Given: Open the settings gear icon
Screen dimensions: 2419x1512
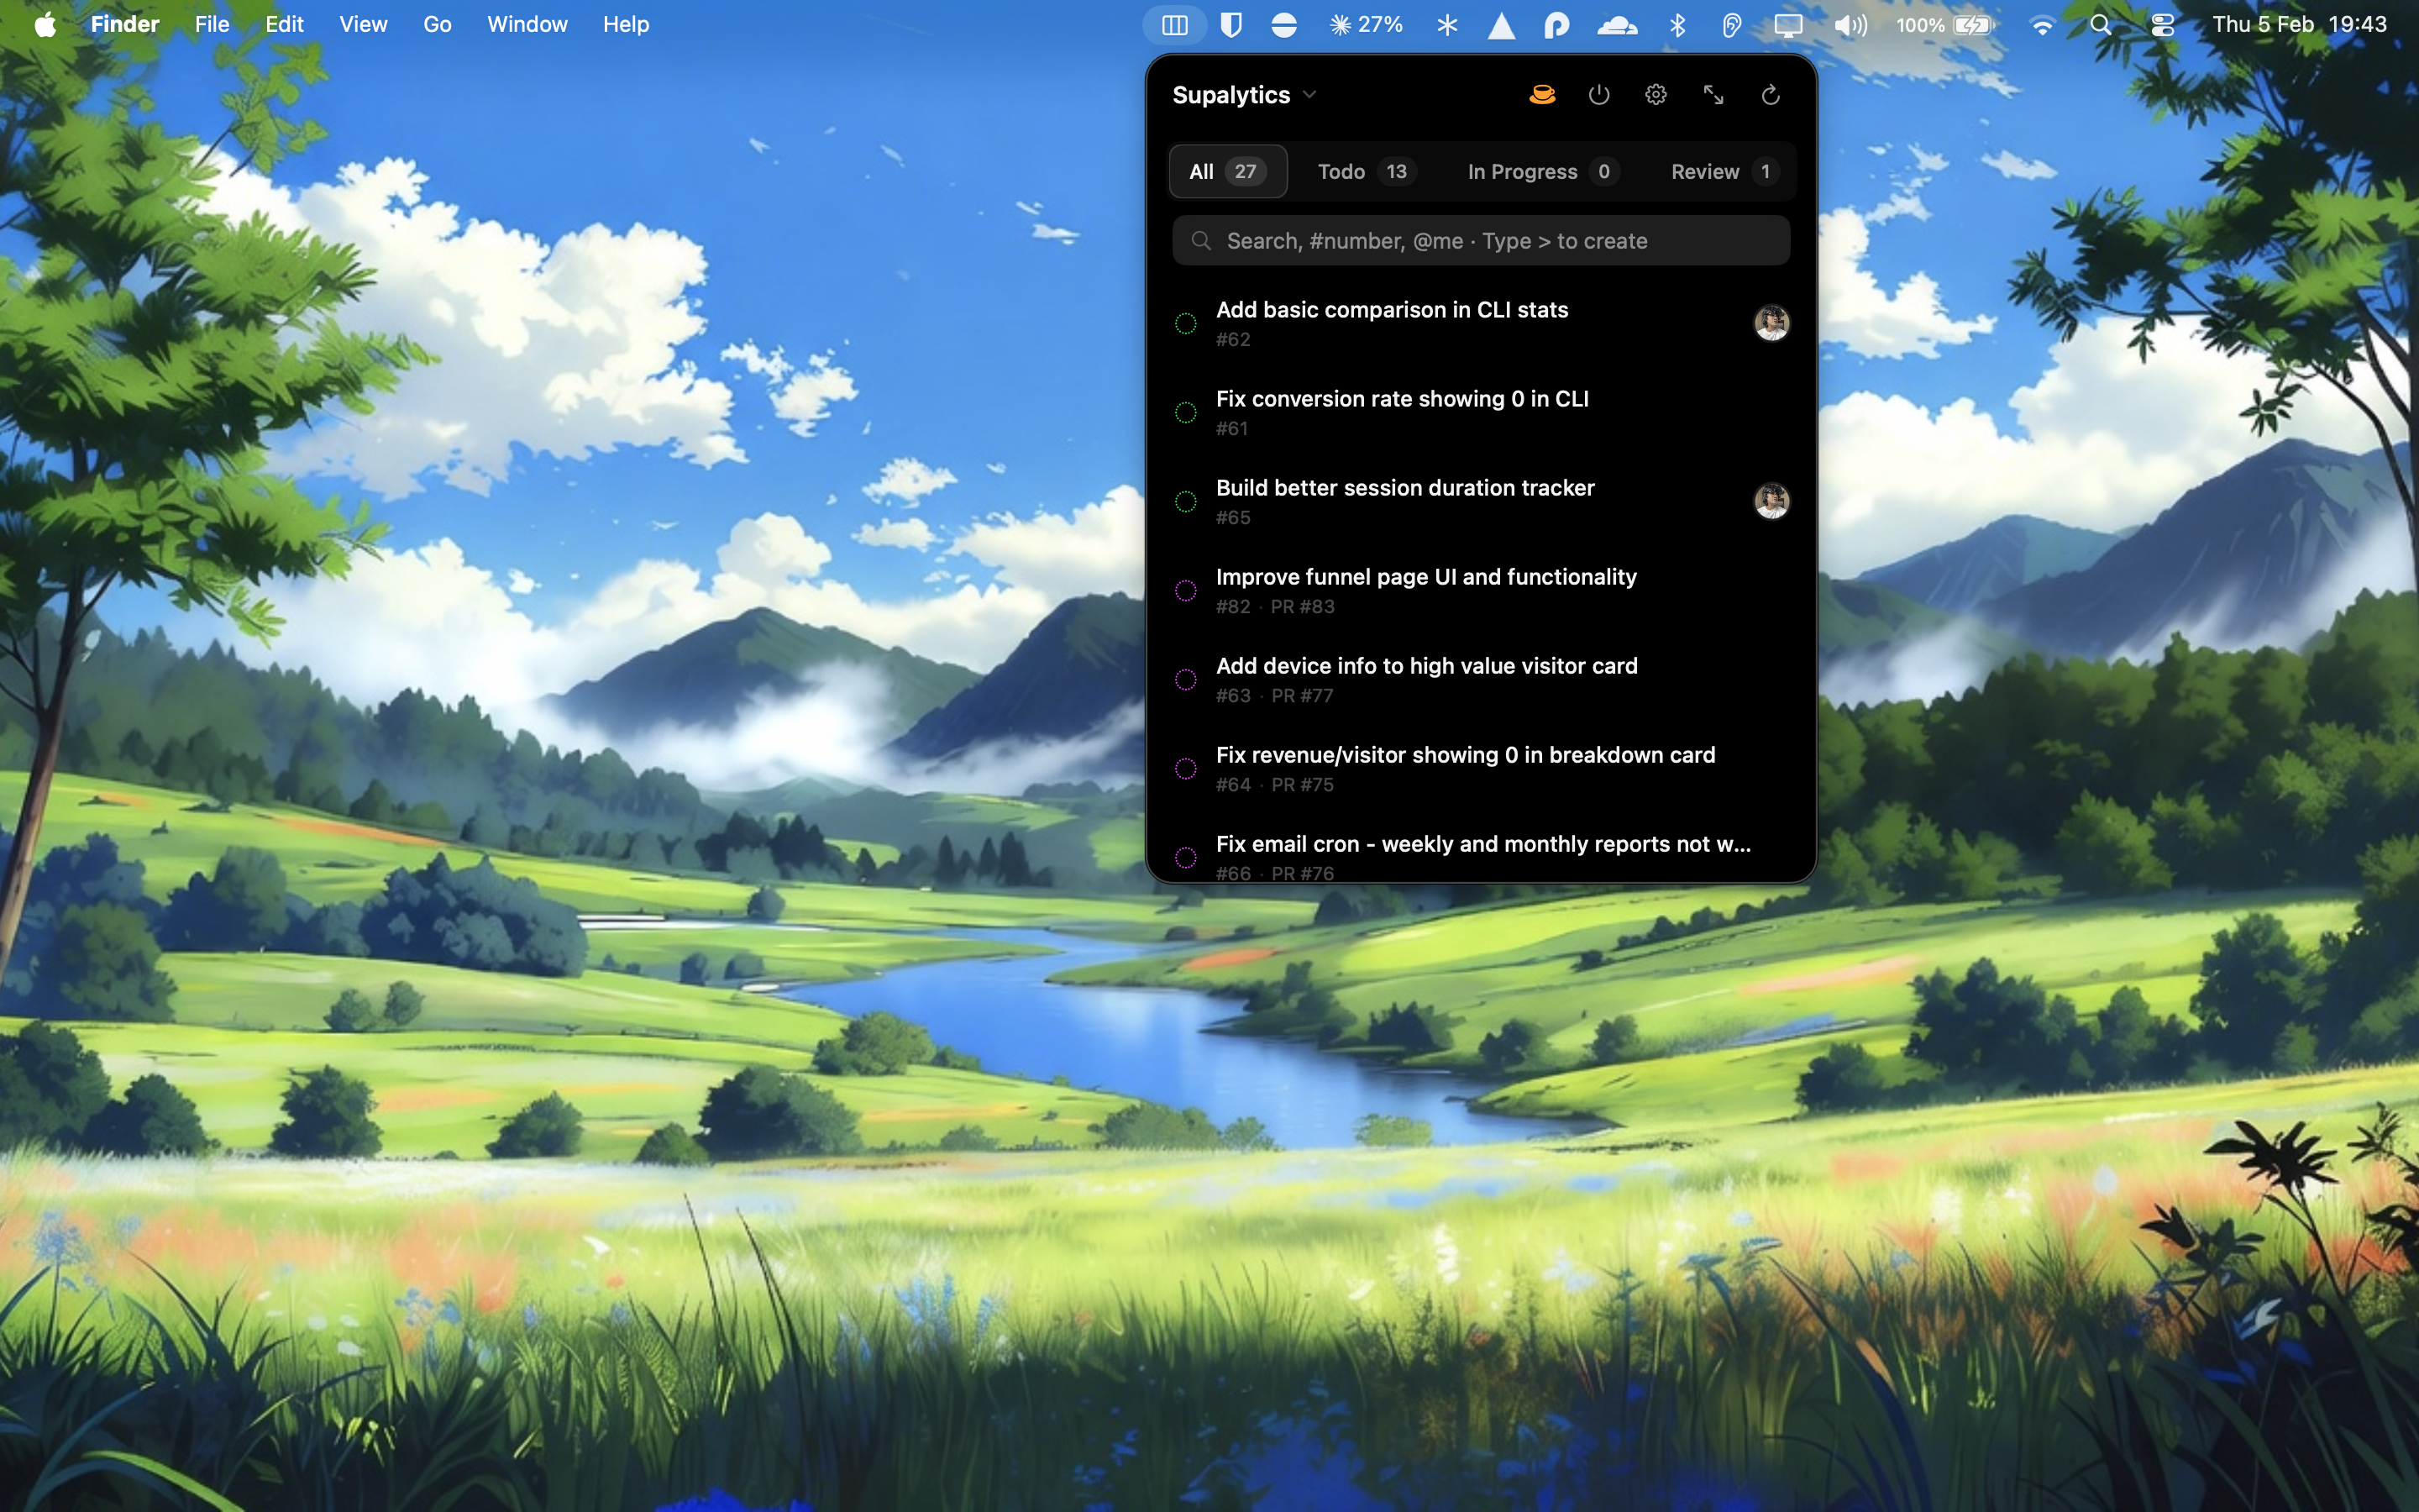Looking at the screenshot, I should point(1656,95).
